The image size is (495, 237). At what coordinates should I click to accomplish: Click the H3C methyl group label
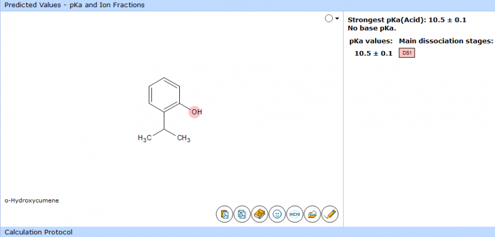point(145,138)
